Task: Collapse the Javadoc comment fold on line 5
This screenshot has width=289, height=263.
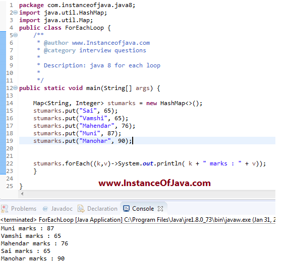Action: click(16, 35)
